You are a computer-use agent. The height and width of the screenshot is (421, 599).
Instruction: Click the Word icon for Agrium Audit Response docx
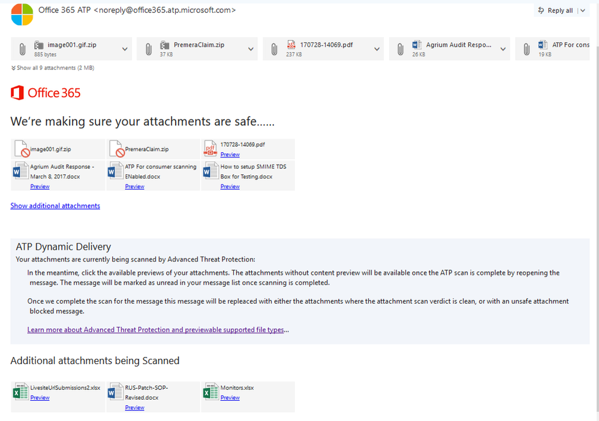point(20,171)
